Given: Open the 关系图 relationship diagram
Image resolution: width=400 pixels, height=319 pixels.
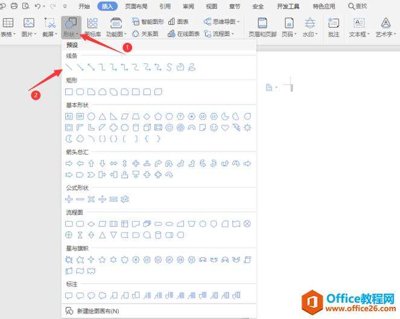Looking at the screenshot, I should [x=145, y=34].
